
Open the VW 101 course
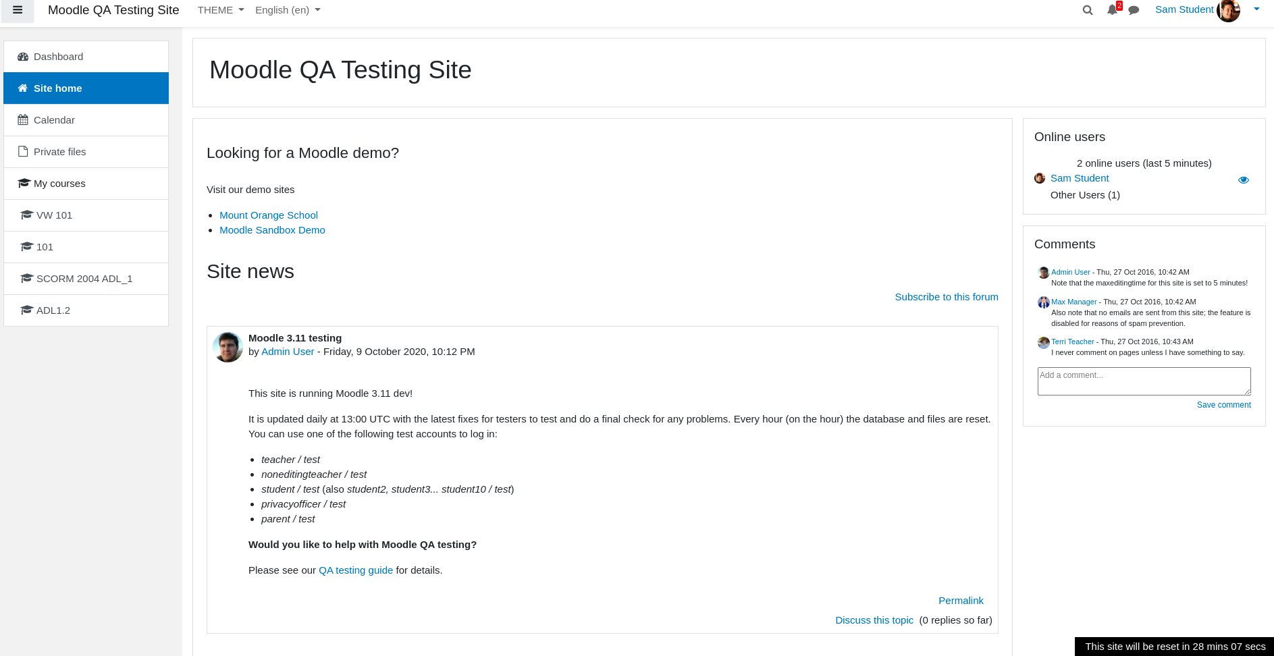point(86,215)
